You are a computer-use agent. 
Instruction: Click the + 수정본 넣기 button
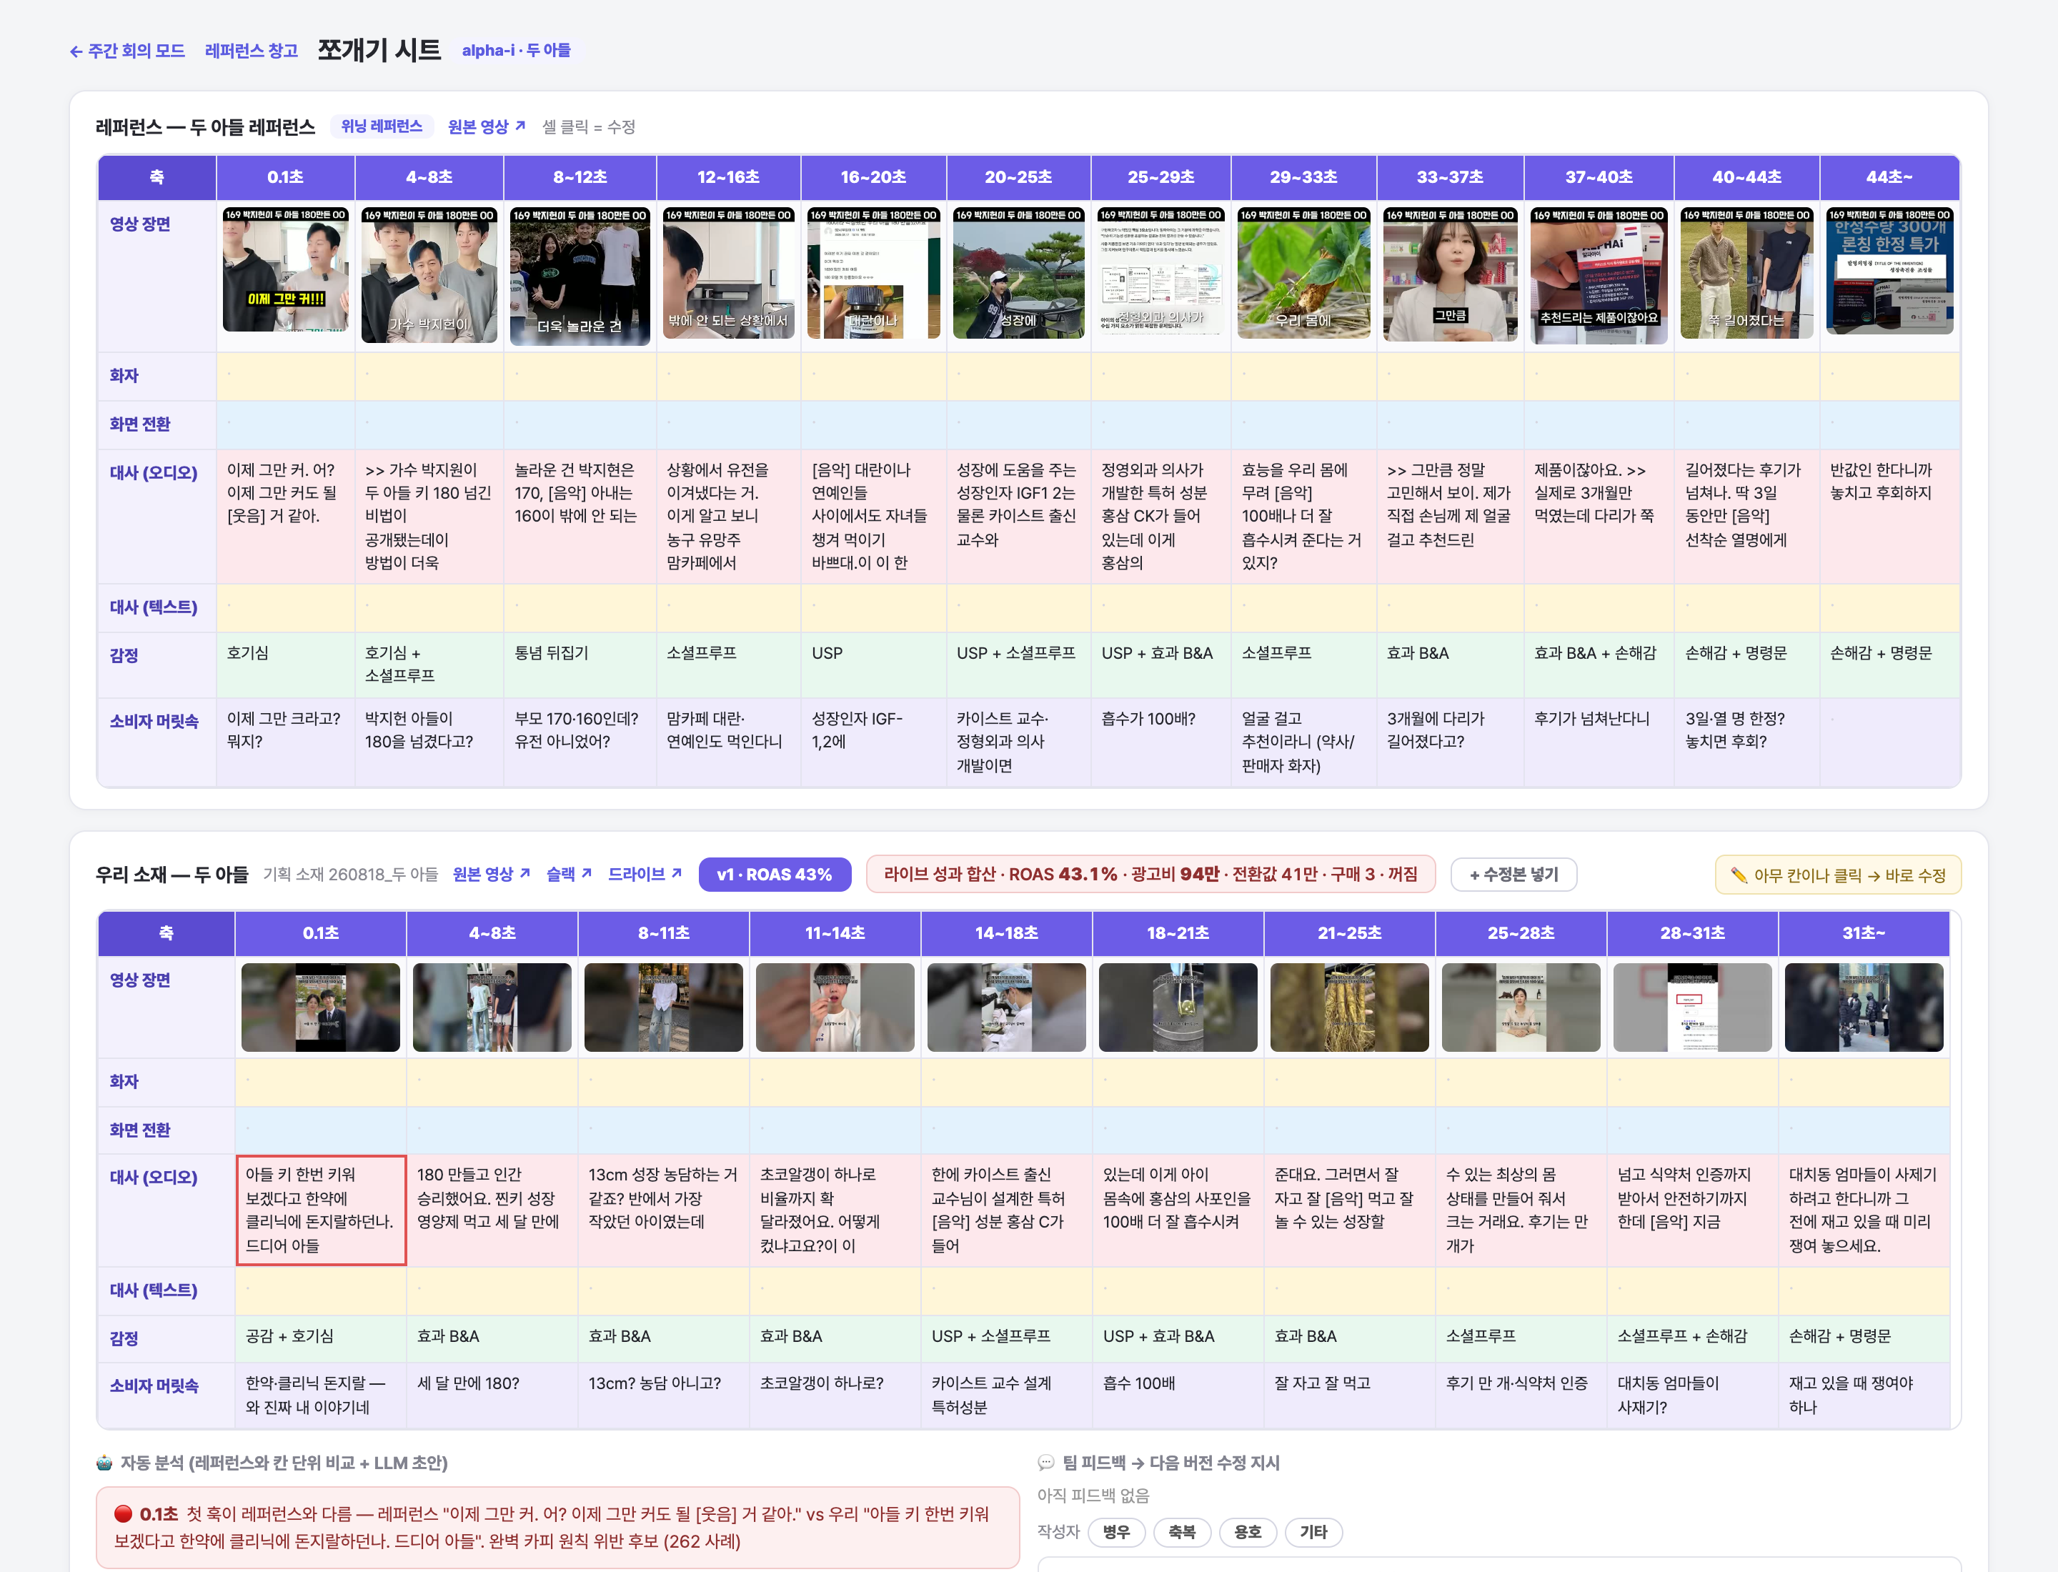[1513, 874]
